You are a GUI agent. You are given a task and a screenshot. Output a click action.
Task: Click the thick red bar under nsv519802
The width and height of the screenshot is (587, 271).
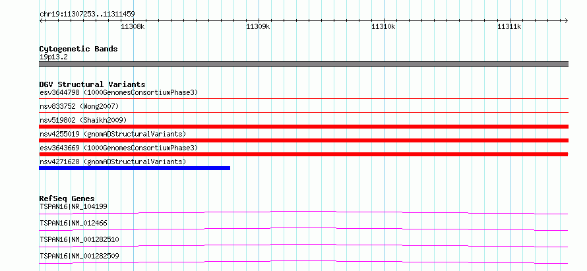click(x=303, y=127)
